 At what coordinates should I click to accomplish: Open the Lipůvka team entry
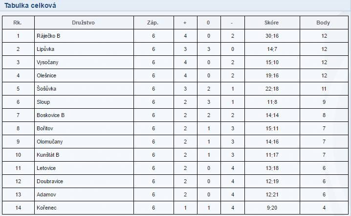pos(45,49)
